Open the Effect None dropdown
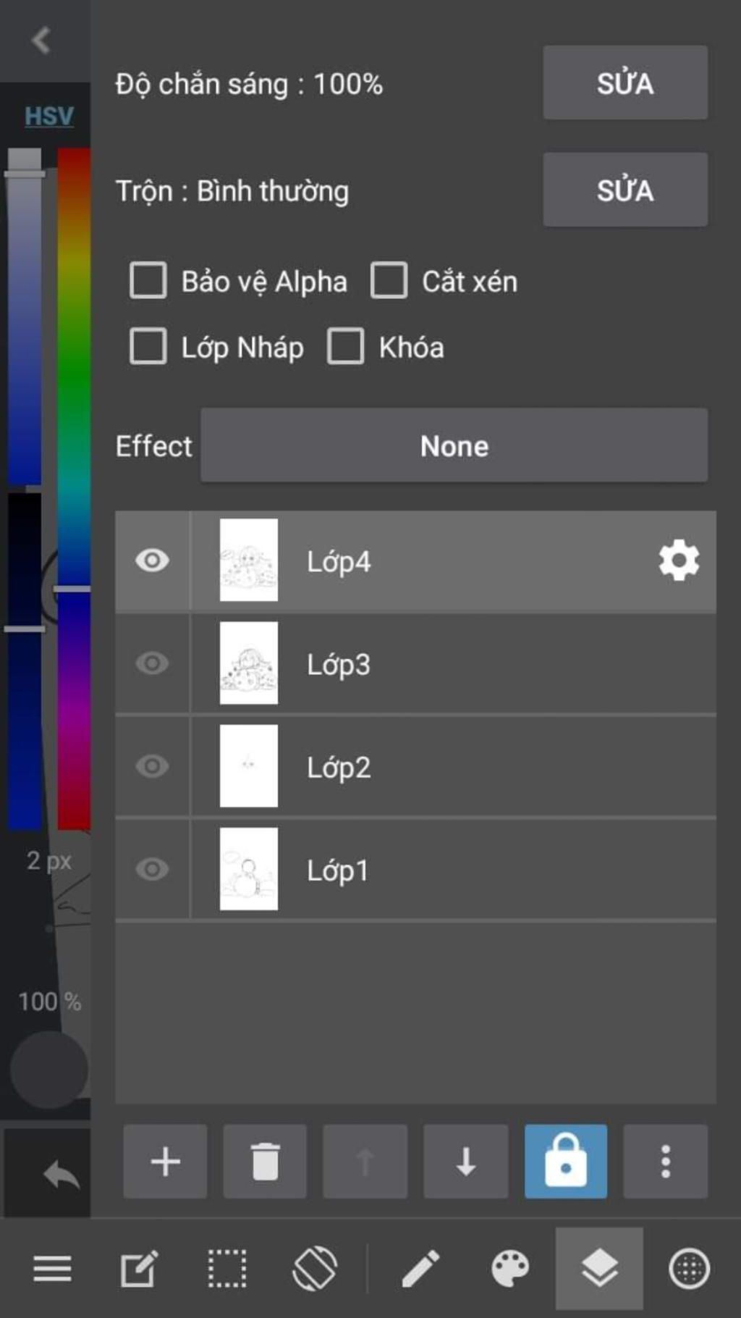 coord(454,445)
